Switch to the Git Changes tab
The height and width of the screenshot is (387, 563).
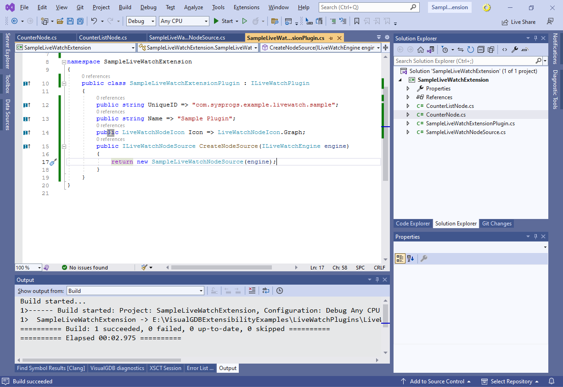[x=496, y=224]
